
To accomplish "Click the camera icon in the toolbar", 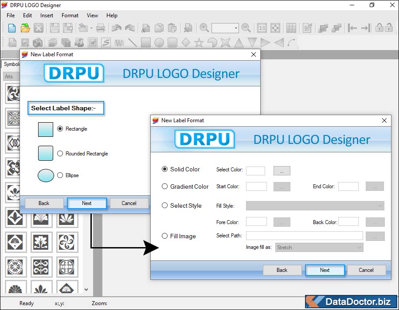I will pyautogui.click(x=38, y=43).
